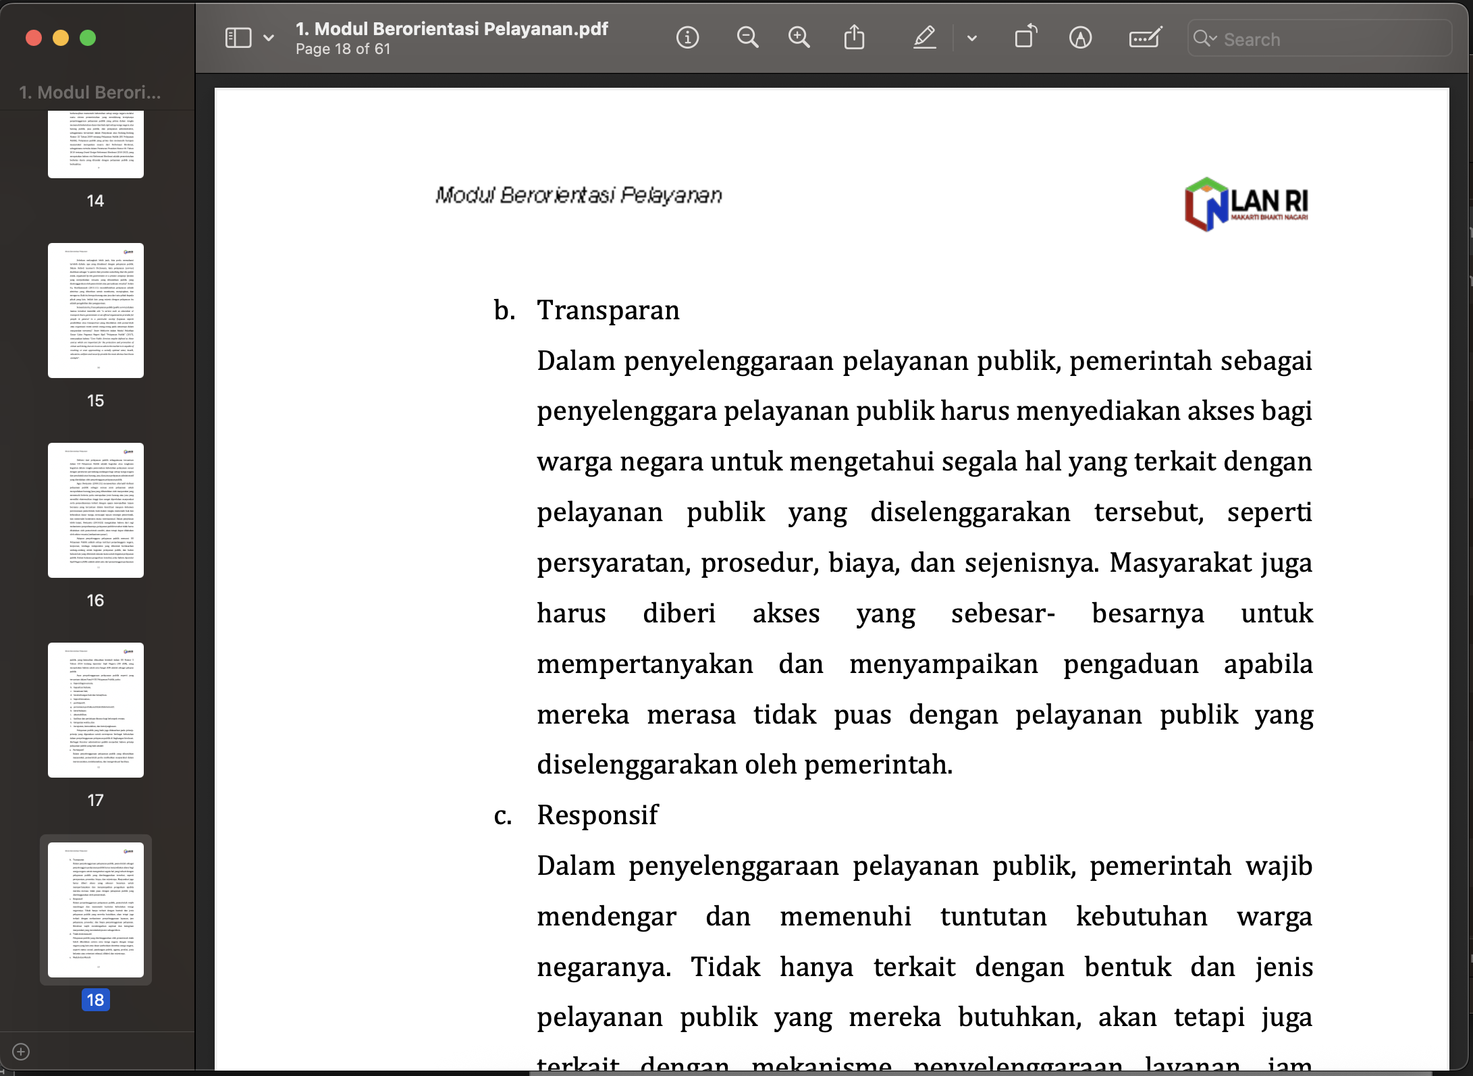
Task: Rotate the page with Rotate icon
Action: 1025,37
